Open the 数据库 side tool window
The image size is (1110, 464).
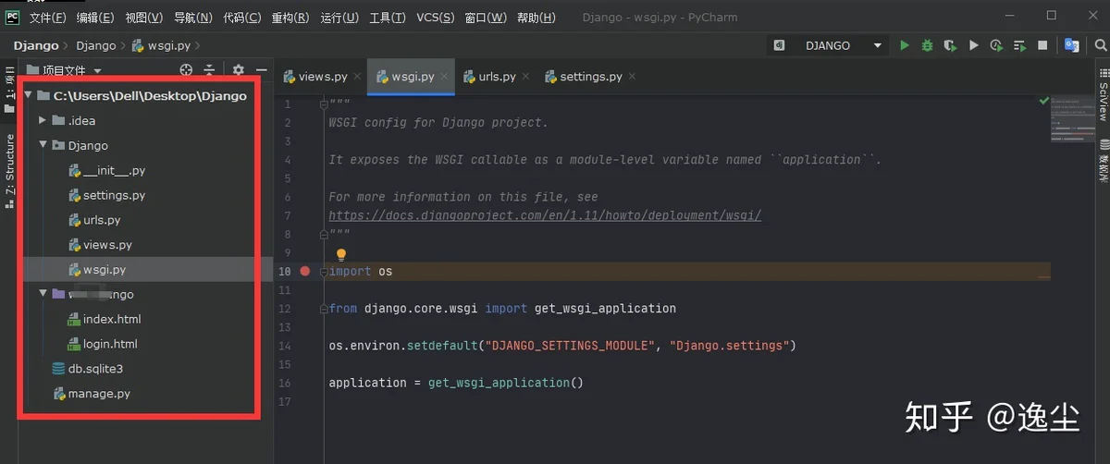click(1103, 160)
